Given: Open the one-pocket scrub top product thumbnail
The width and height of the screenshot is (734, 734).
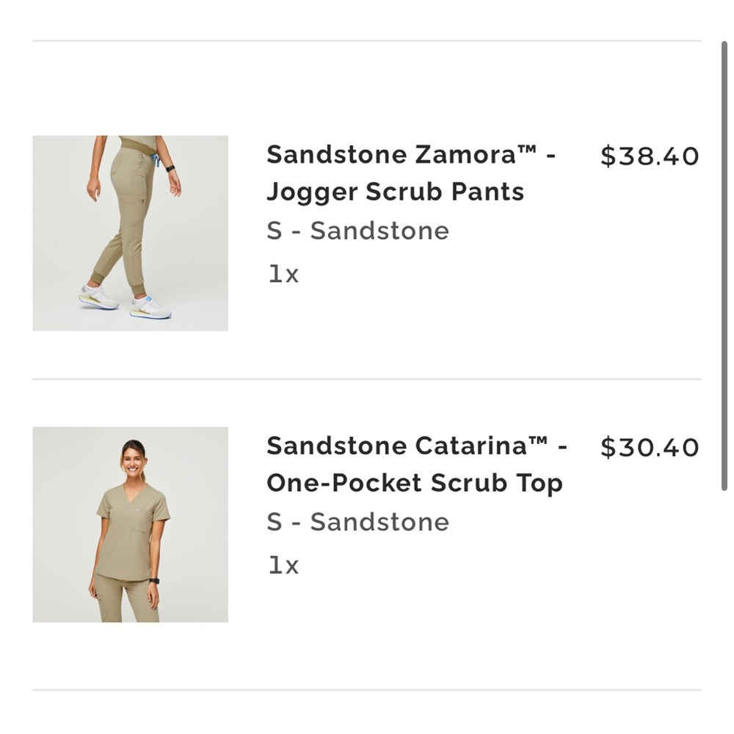Looking at the screenshot, I should point(130,524).
